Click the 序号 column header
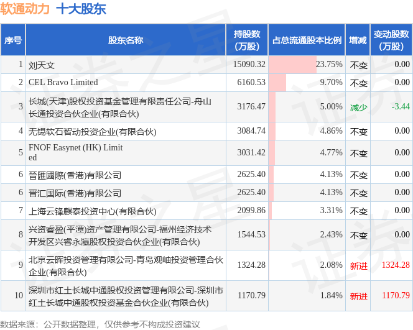This screenshot has width=413, height=330. pyautogui.click(x=13, y=40)
